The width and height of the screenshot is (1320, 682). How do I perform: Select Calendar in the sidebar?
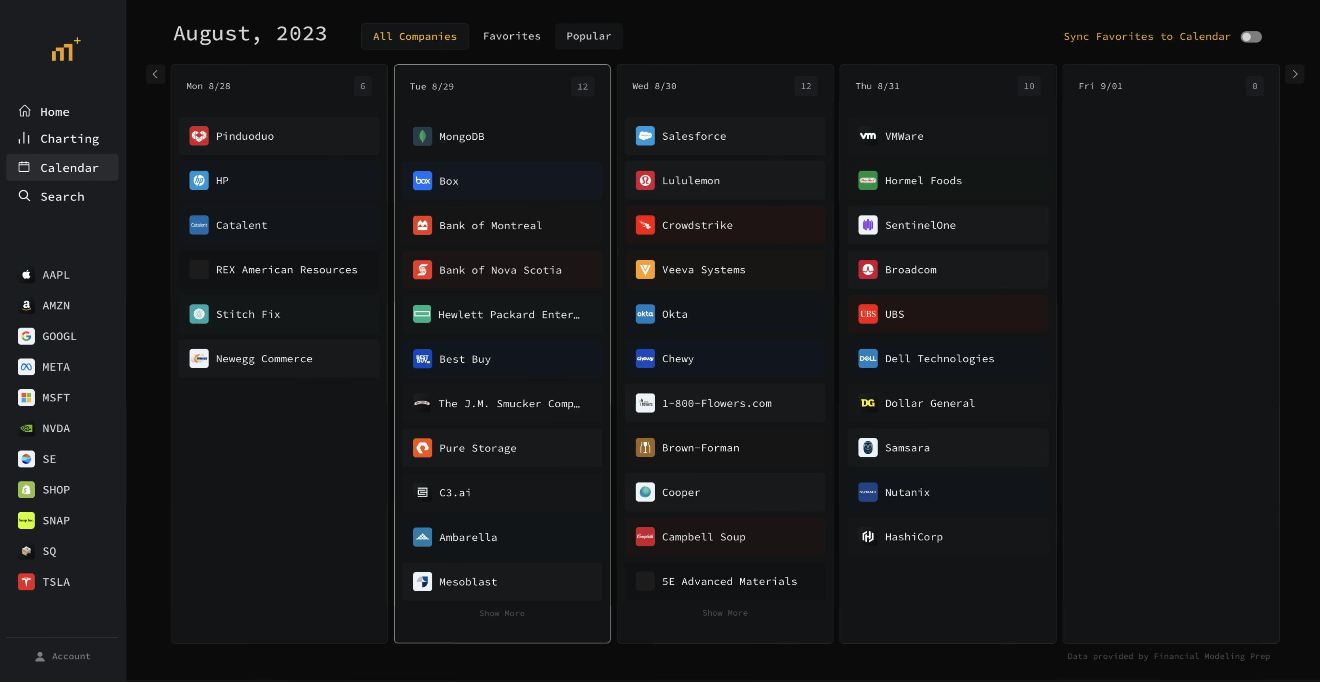click(x=62, y=167)
